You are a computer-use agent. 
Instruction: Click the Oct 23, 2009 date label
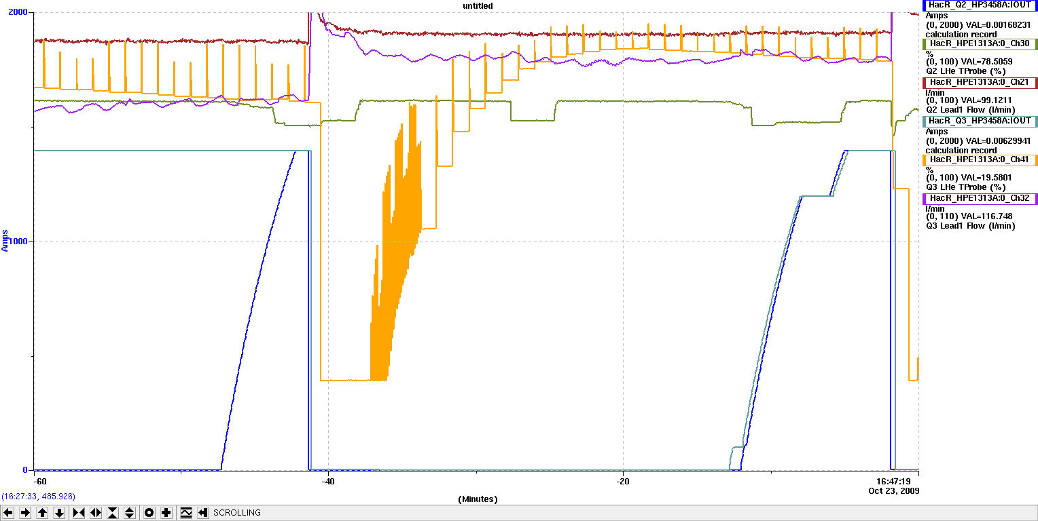(894, 490)
